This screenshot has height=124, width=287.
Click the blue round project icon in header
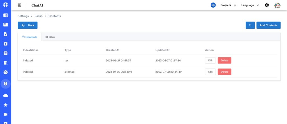(213, 5)
